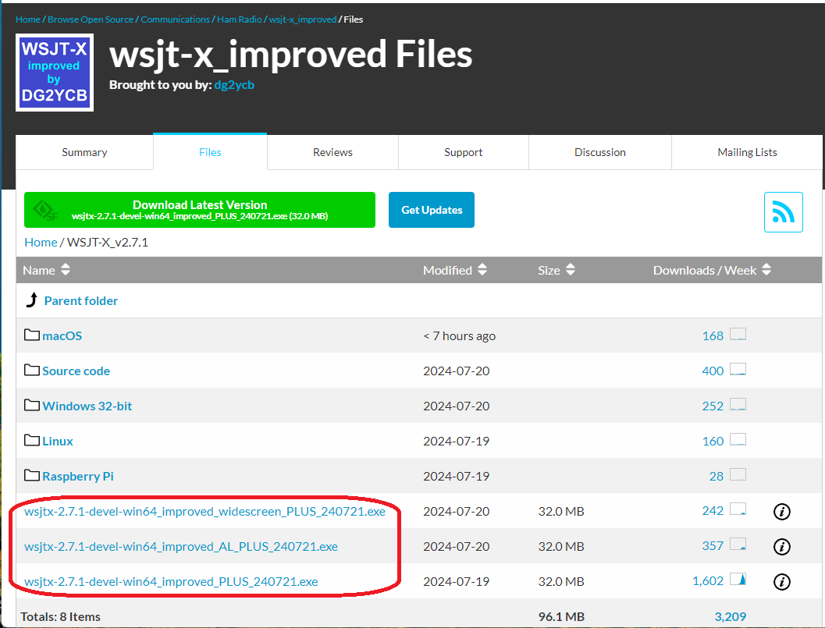Image resolution: width=825 pixels, height=628 pixels.
Task: Open the Reviews tab
Action: pyautogui.click(x=332, y=152)
